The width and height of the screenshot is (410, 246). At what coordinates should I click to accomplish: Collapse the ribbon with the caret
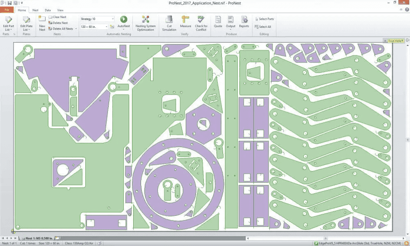(x=401, y=10)
